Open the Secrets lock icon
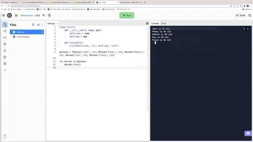 5,50
